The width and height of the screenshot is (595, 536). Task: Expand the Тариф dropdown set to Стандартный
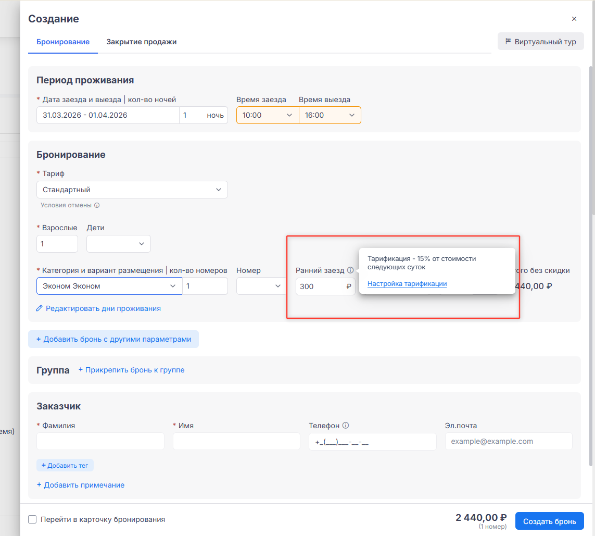pyautogui.click(x=132, y=190)
